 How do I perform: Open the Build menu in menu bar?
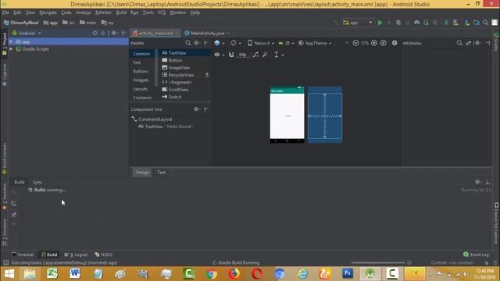pos(121,12)
